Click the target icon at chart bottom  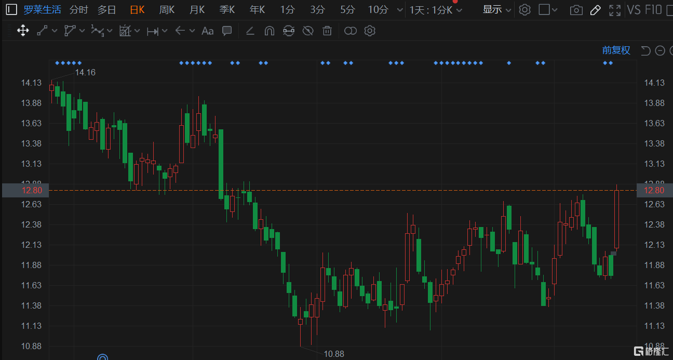103,357
